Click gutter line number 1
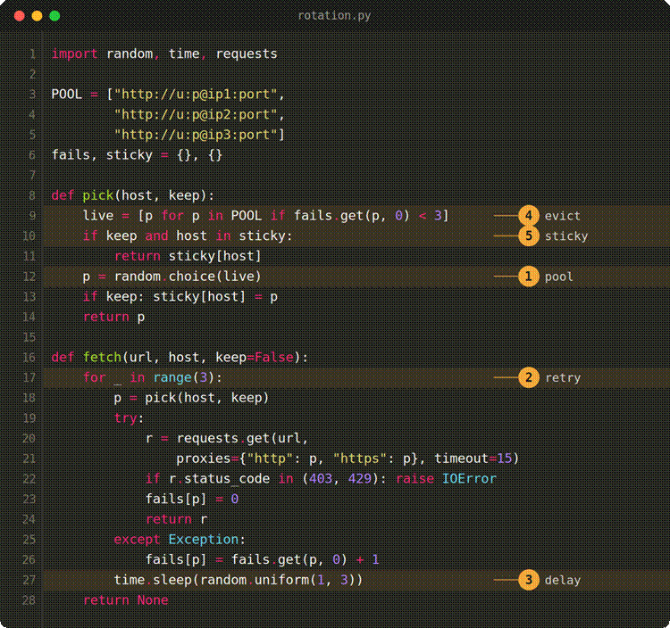Screen dimensions: 670x628 click(32, 54)
